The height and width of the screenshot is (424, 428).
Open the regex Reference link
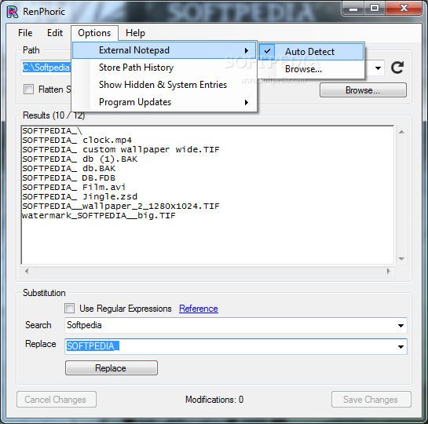[x=199, y=309]
